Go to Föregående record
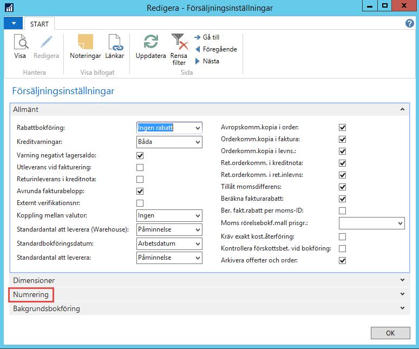Image resolution: width=419 pixels, height=349 pixels. (216, 49)
